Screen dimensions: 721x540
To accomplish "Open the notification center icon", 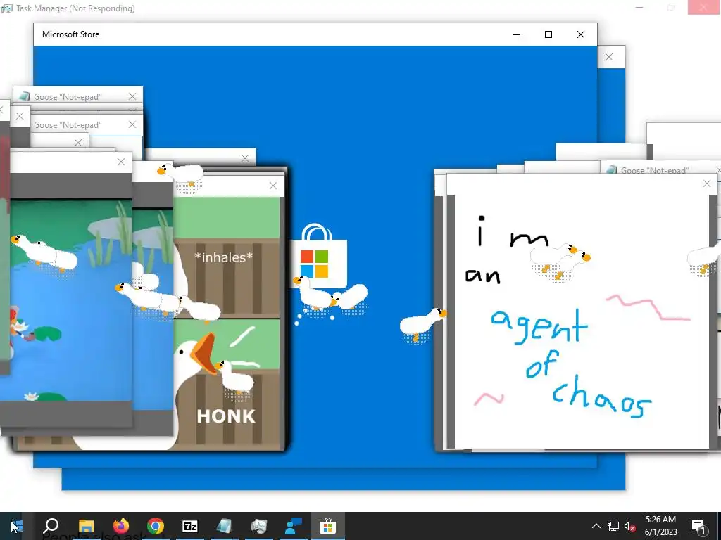I will click(698, 526).
